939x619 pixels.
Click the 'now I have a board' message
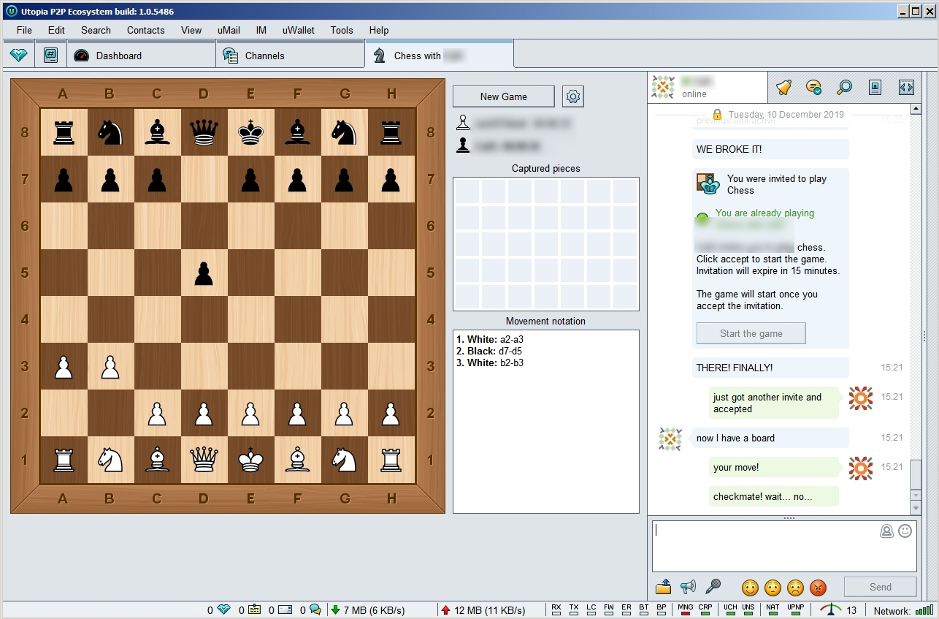pos(770,438)
